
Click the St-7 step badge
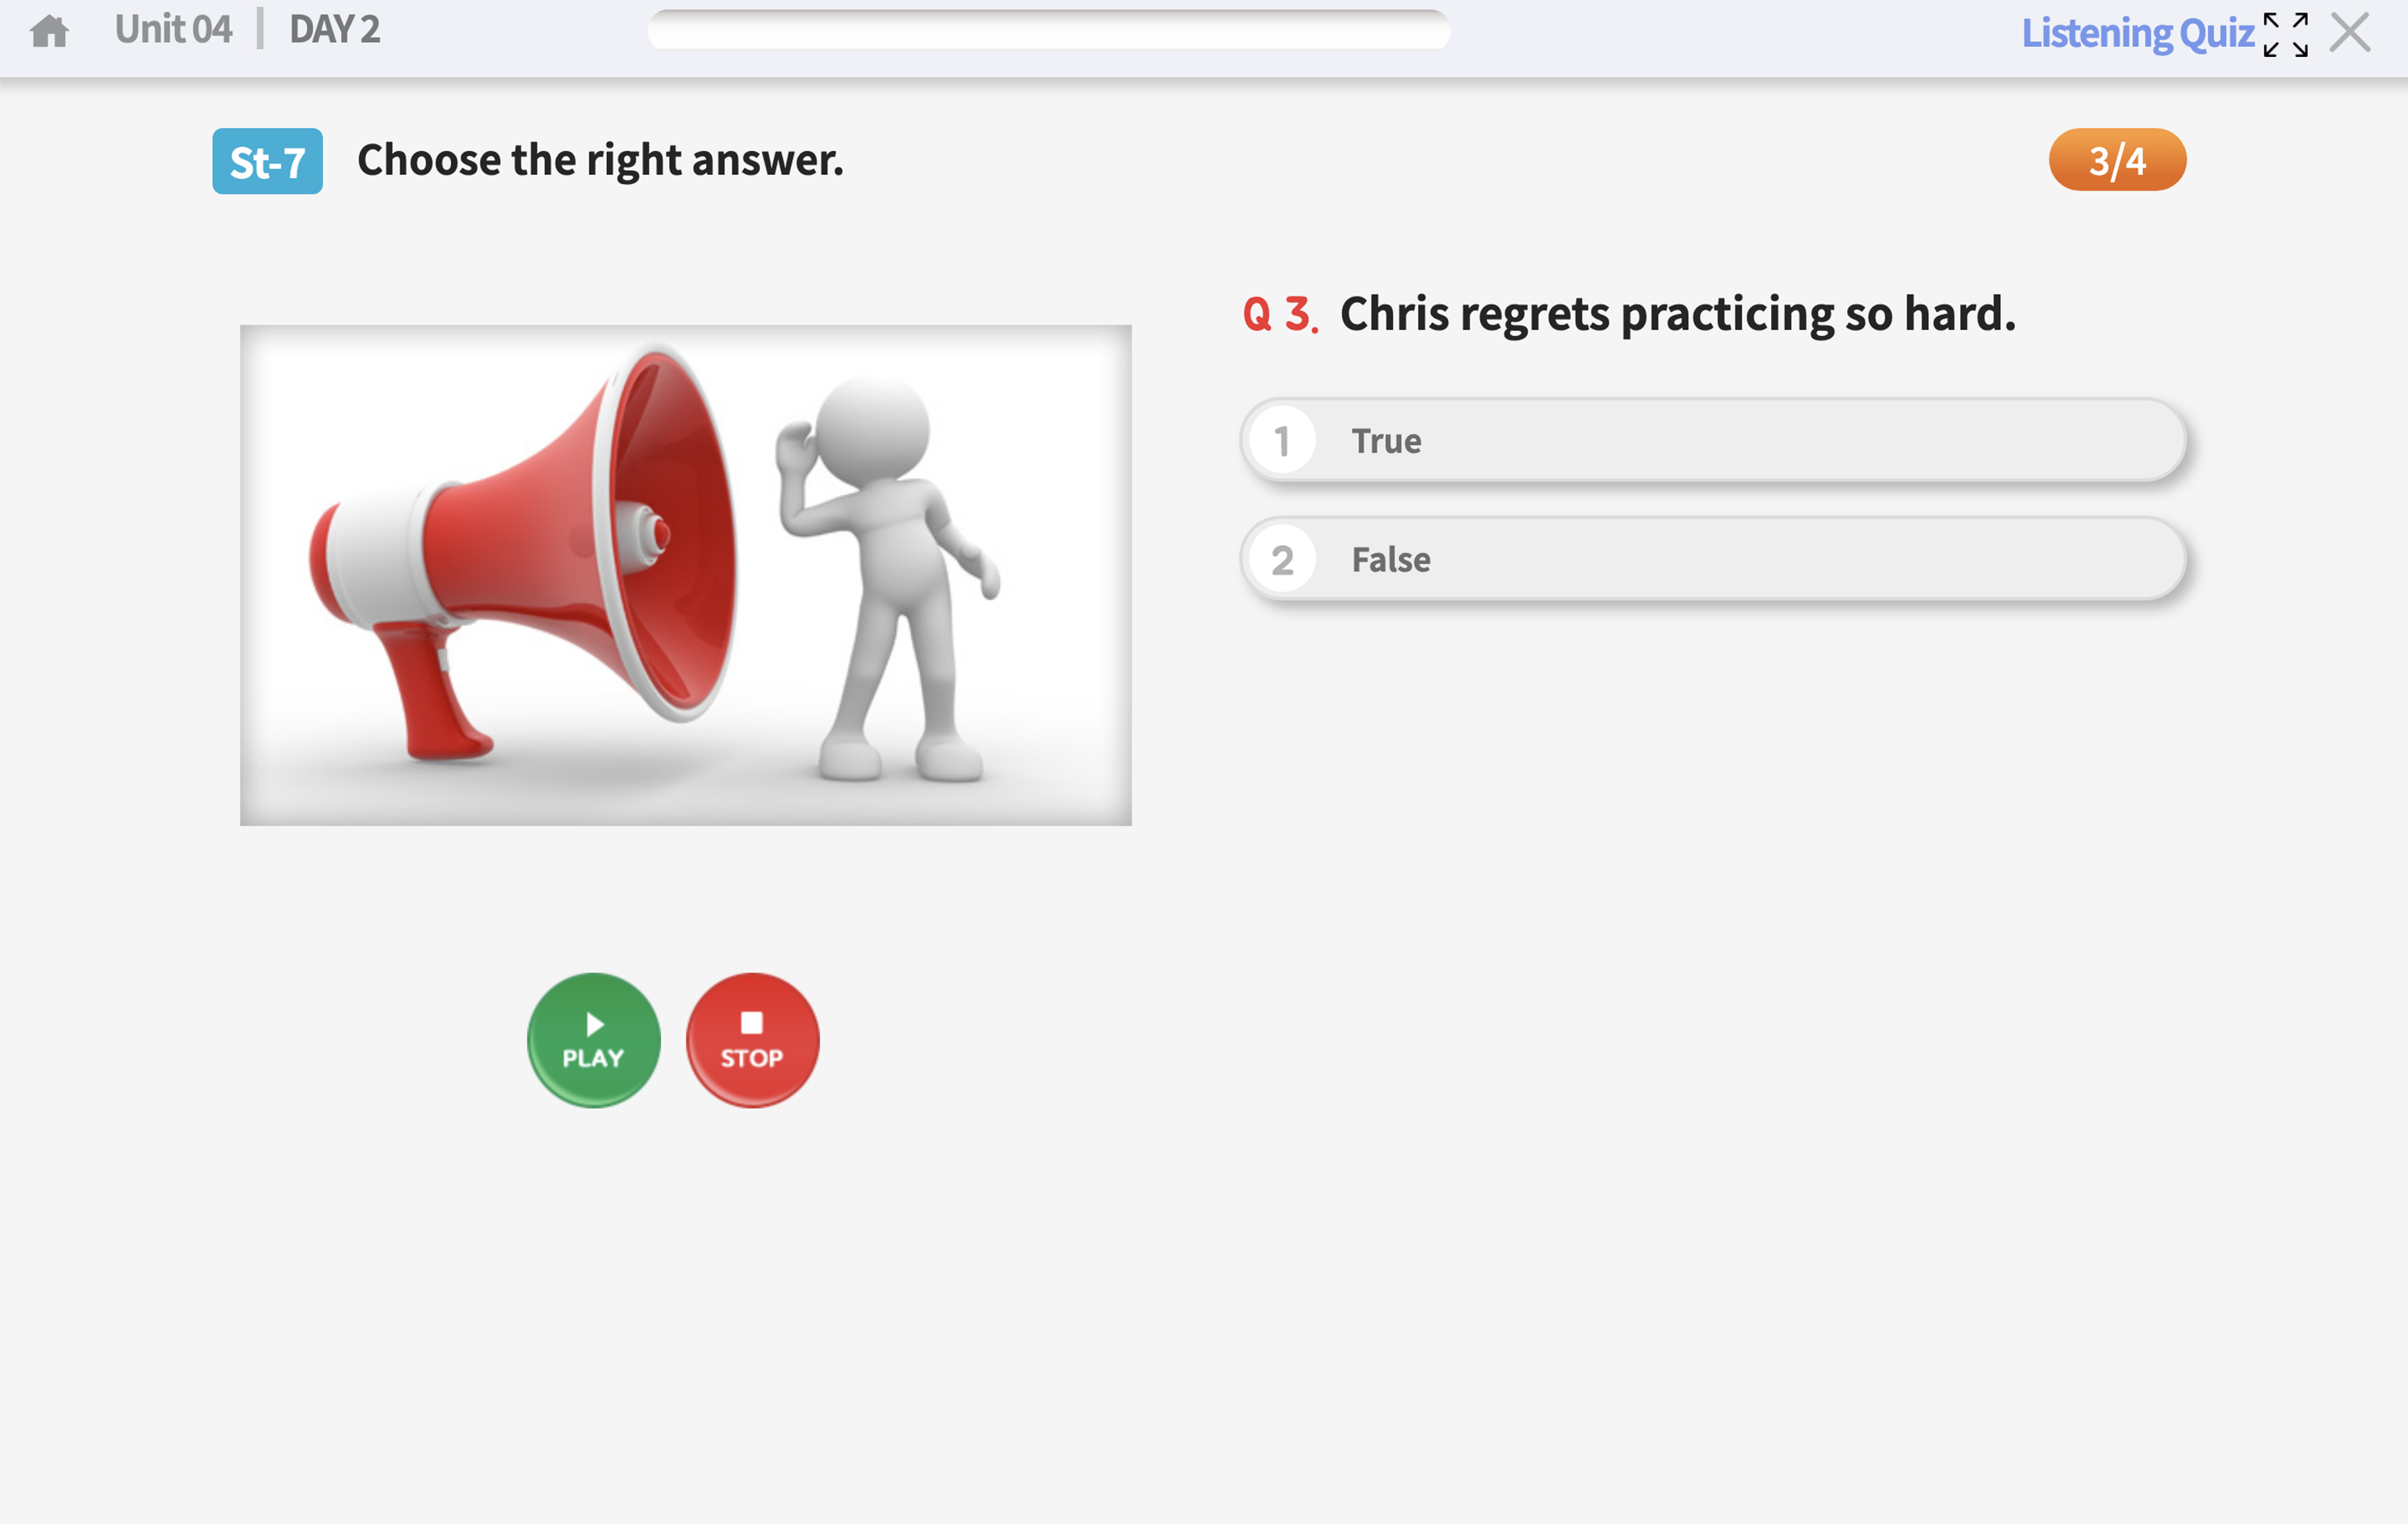click(x=267, y=161)
